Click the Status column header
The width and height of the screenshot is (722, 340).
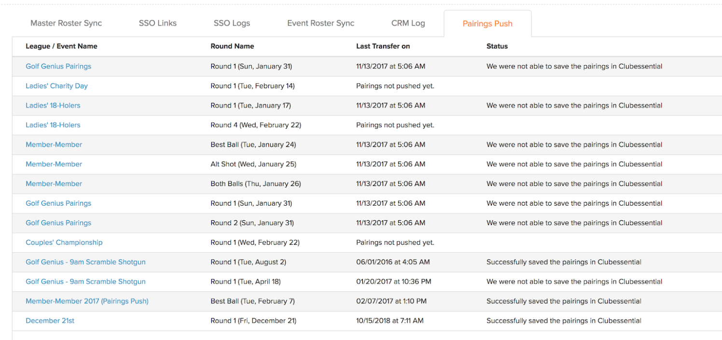[497, 46]
